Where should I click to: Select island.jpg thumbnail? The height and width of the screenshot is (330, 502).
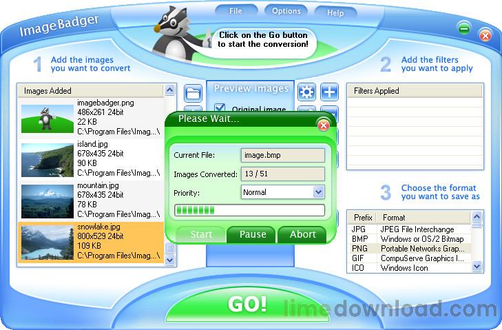pos(48,160)
